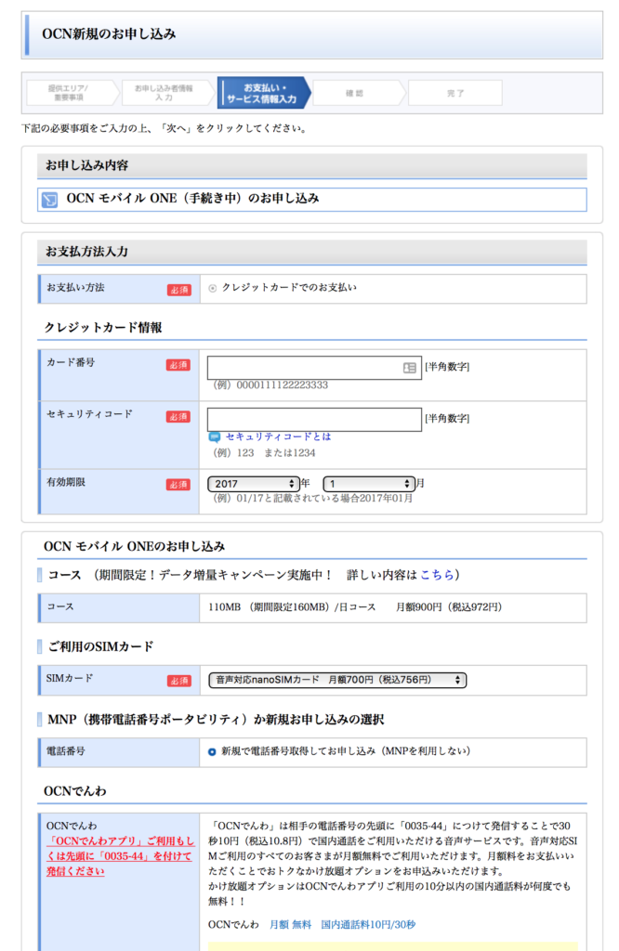Click the (例) 123 または1234 example text
The width and height of the screenshot is (619, 951).
coord(263,453)
